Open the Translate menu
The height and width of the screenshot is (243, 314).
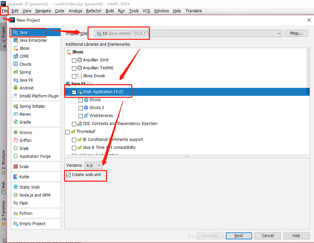tap(194, 11)
